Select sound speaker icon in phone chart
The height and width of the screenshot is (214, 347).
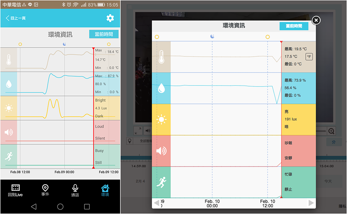pyautogui.click(x=9, y=132)
